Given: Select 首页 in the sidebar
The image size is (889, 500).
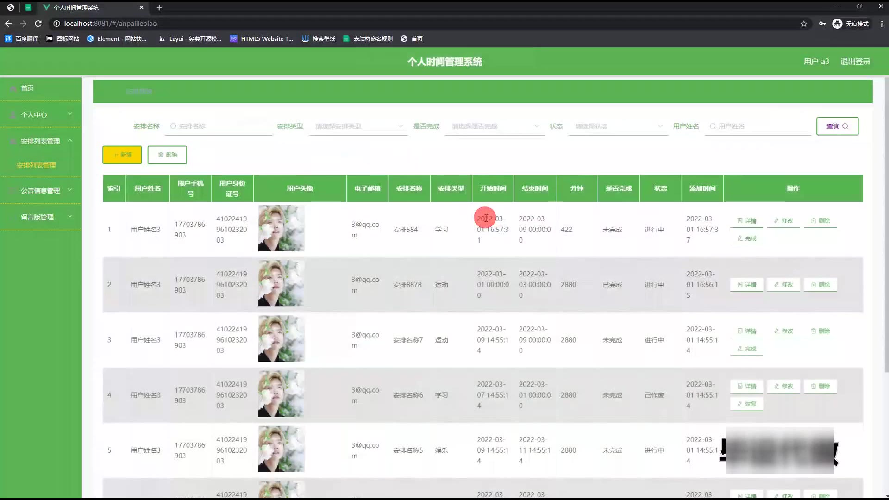Looking at the screenshot, I should (27, 88).
